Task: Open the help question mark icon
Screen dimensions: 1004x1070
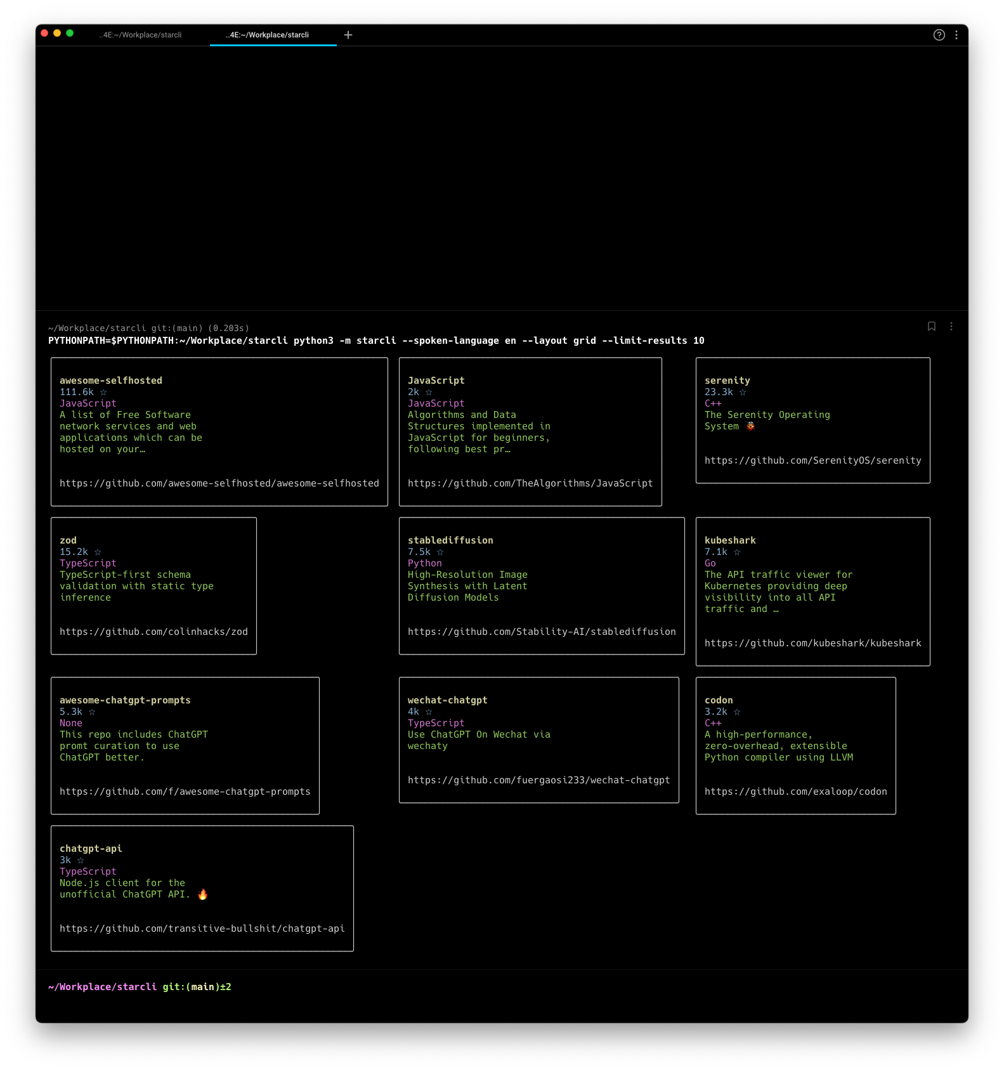Action: click(x=939, y=35)
